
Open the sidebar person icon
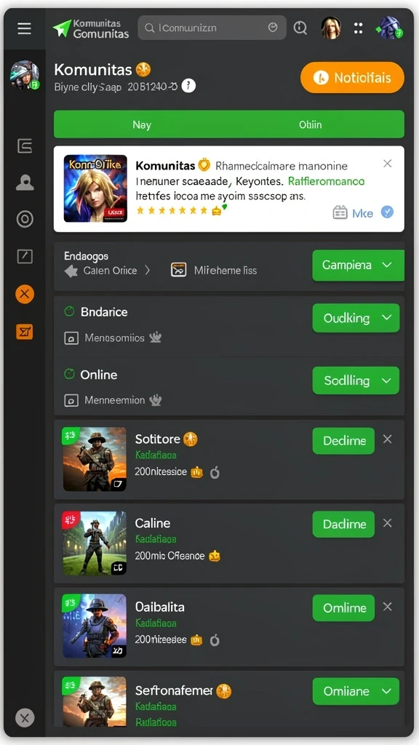click(x=25, y=183)
